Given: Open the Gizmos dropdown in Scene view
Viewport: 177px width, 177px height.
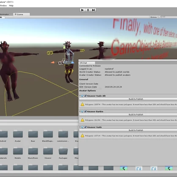Looking at the screenshot, I should pyautogui.click(x=154, y=17).
